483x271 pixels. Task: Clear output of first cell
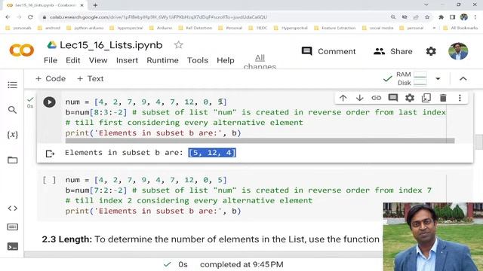[50, 154]
